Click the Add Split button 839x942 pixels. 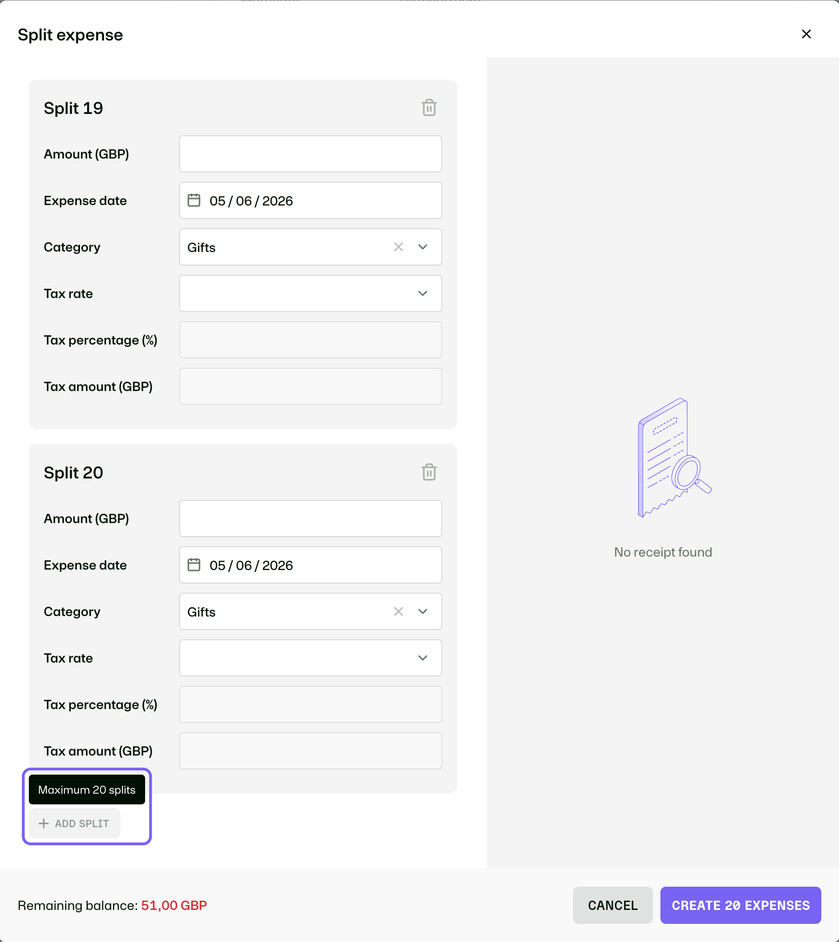tap(74, 823)
